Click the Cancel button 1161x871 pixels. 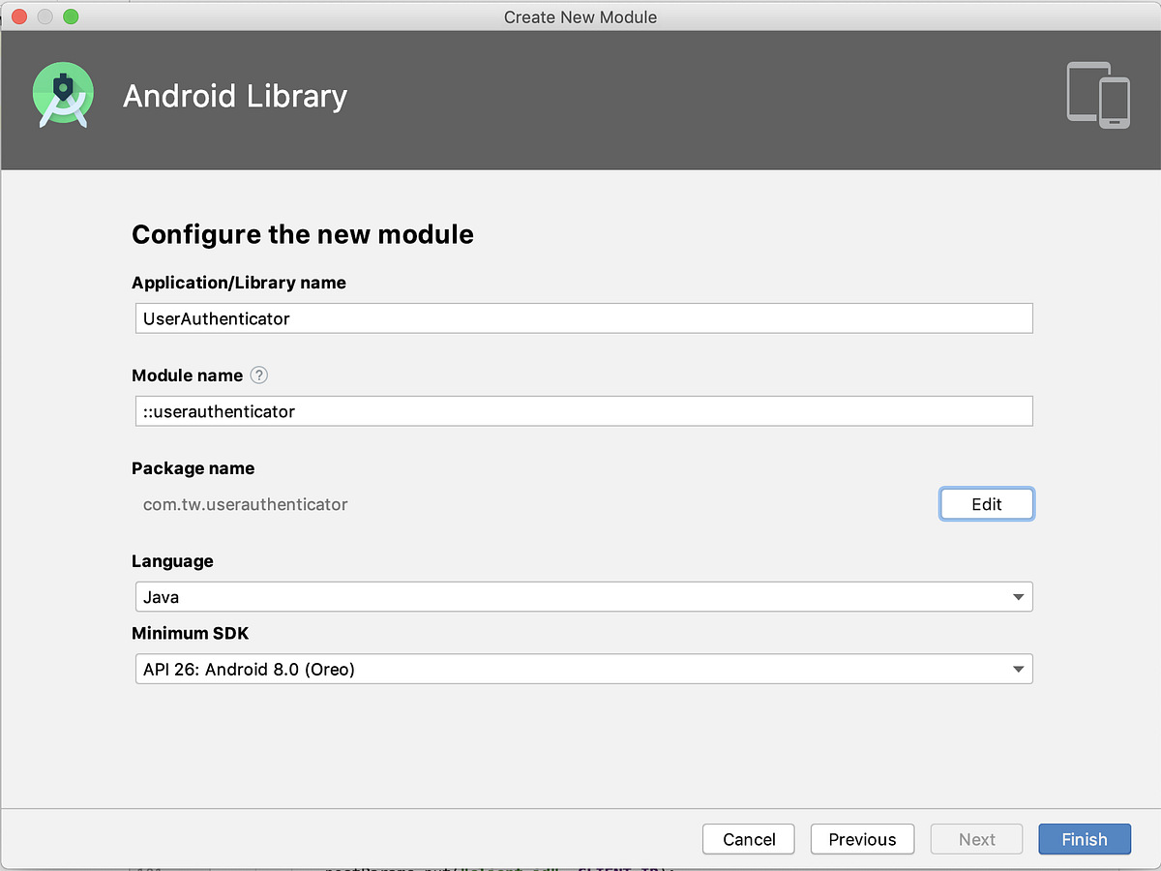(x=748, y=839)
